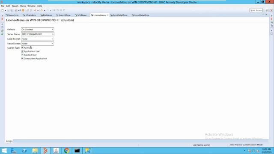The height and width of the screenshot is (154, 274).
Task: Click the Design tab at the editor bottom
Action: coord(9,141)
